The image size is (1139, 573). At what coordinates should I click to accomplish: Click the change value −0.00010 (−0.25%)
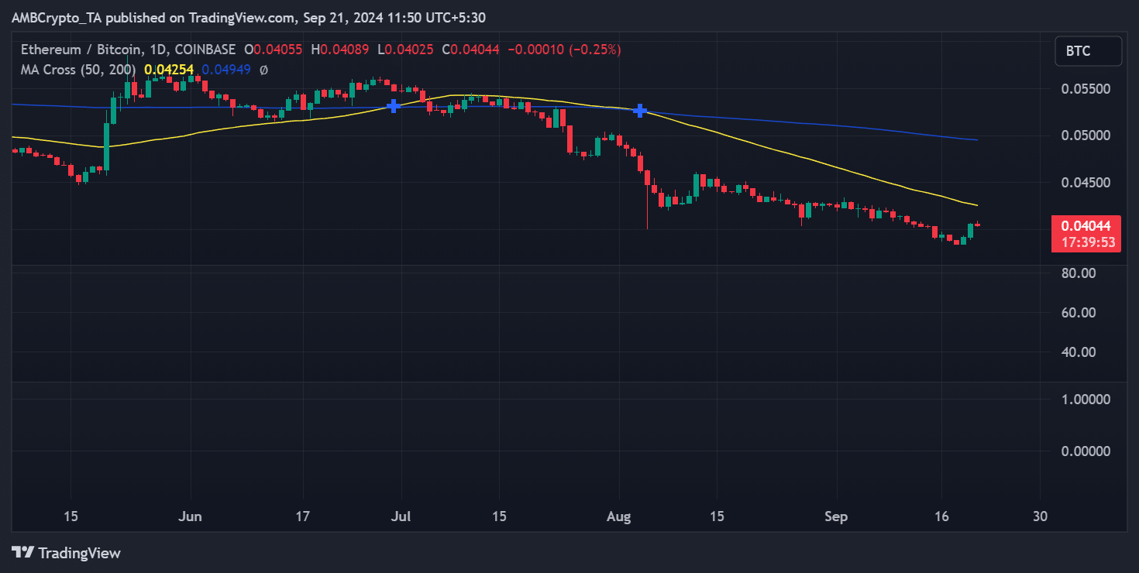click(564, 50)
